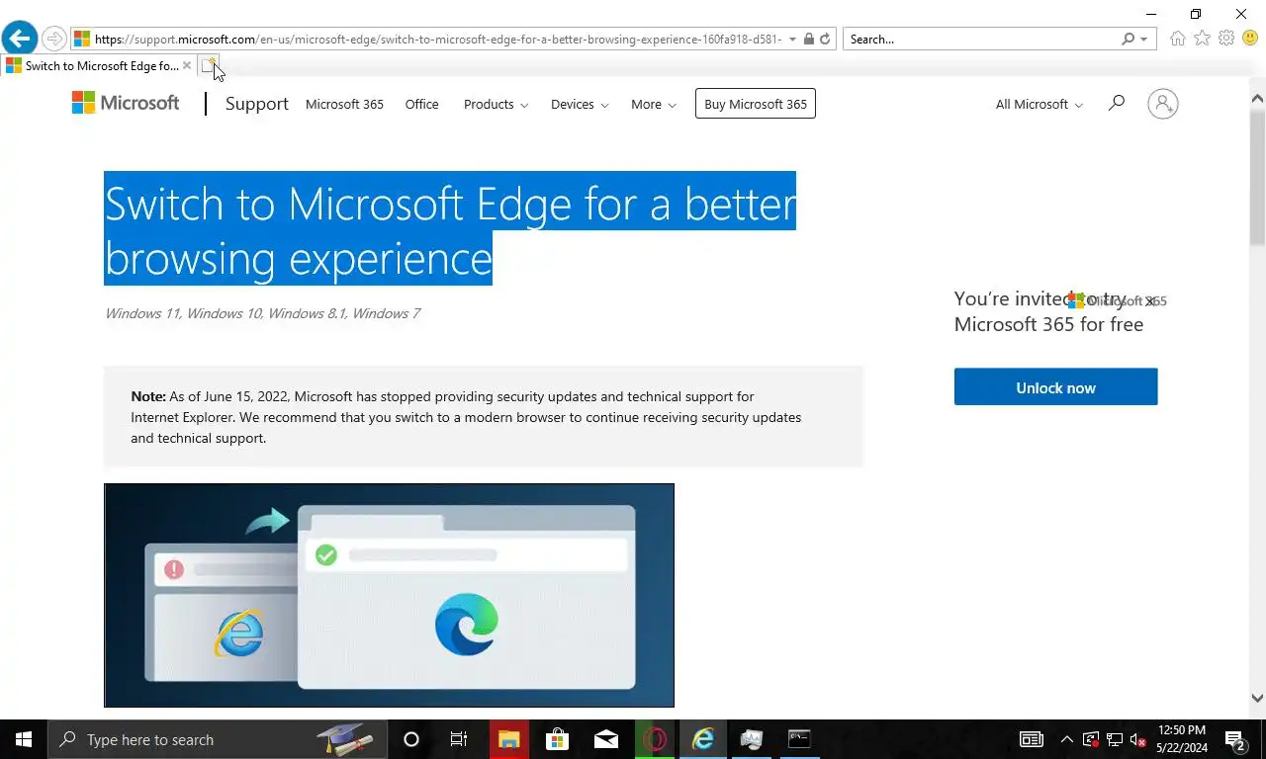
Task: Expand the Devices menu
Action: click(x=580, y=104)
